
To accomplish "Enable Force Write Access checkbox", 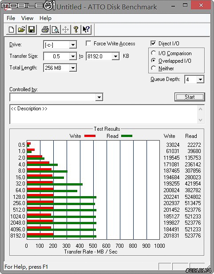I will [88, 43].
